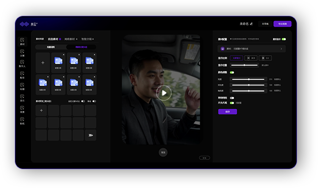Click the purple 保存 save button
Image resolution: width=318 pixels, height=188 pixels.
[227, 112]
